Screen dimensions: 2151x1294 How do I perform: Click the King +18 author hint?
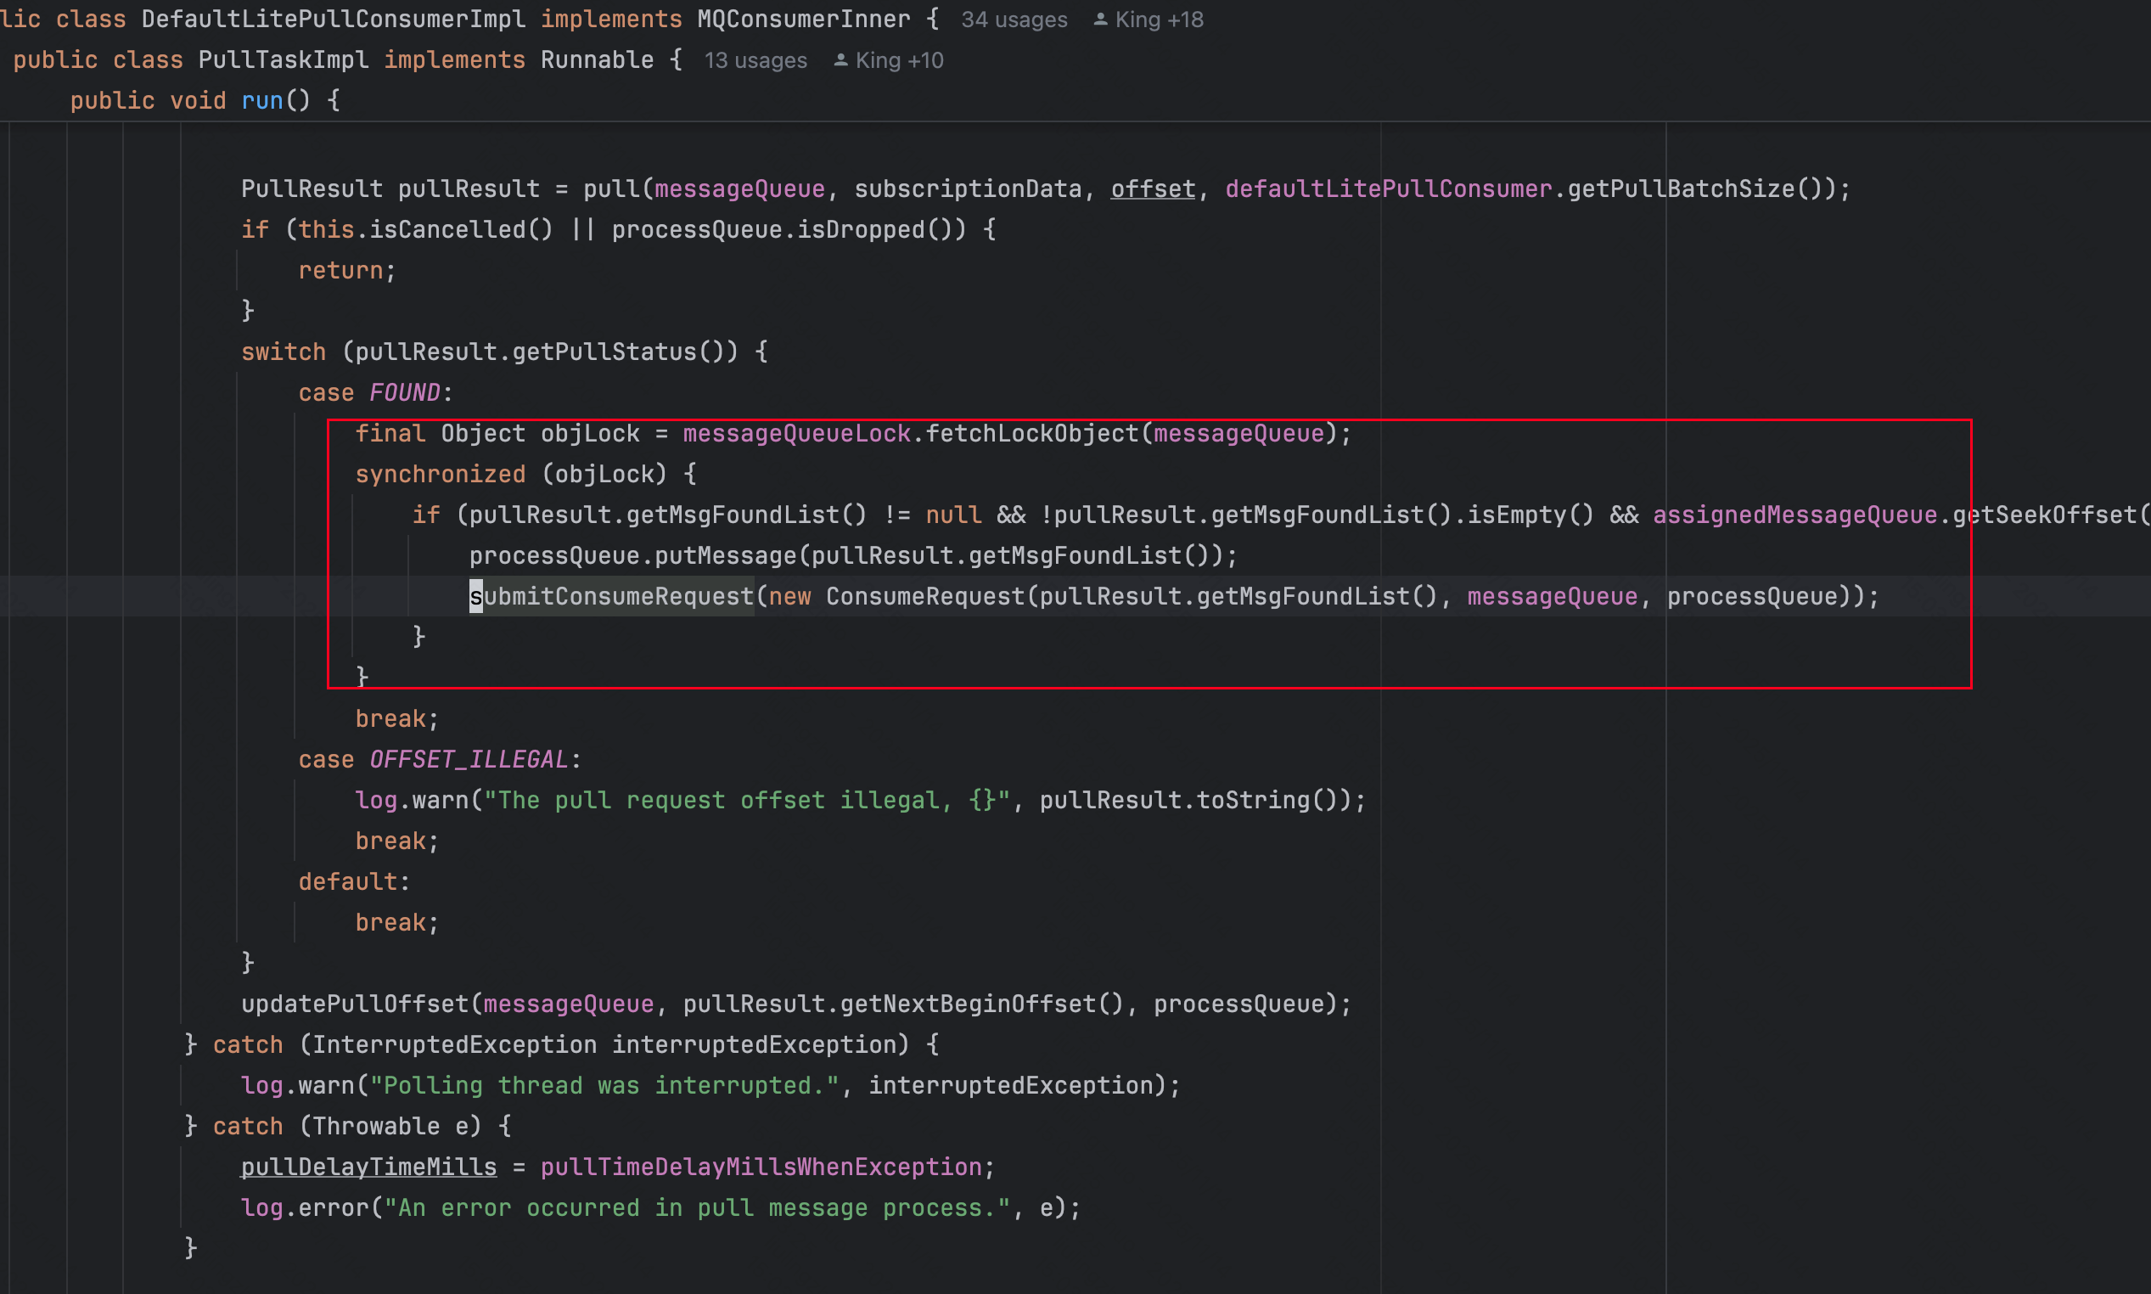click(x=1159, y=20)
